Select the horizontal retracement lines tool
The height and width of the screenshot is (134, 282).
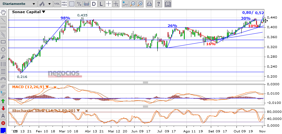coord(3,71)
